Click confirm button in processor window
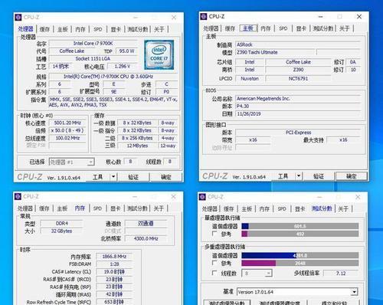 166,177
